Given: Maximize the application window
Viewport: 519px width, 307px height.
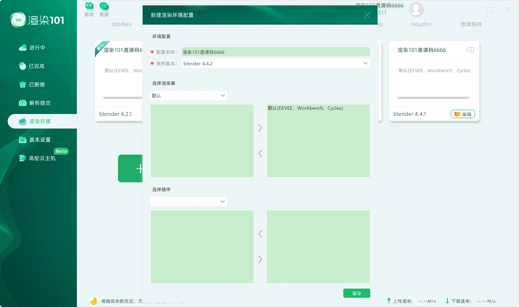Looking at the screenshot, I should [x=490, y=10].
